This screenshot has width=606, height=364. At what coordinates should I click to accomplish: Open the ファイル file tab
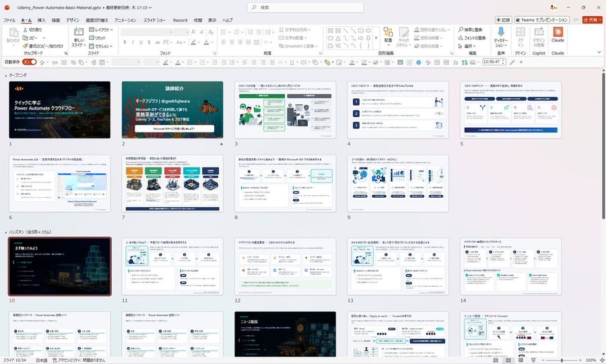tap(9, 20)
